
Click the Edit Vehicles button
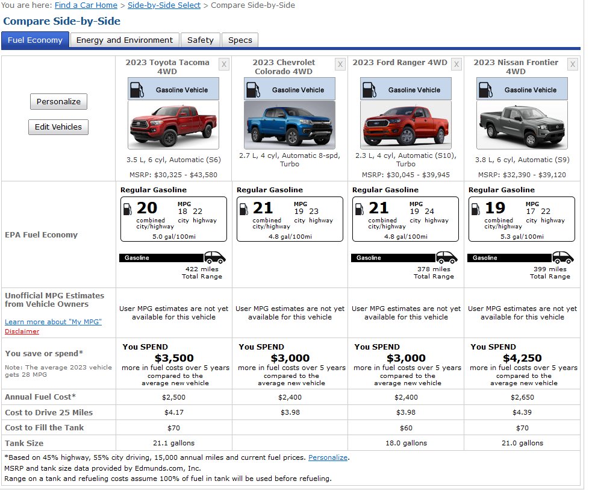coord(58,127)
